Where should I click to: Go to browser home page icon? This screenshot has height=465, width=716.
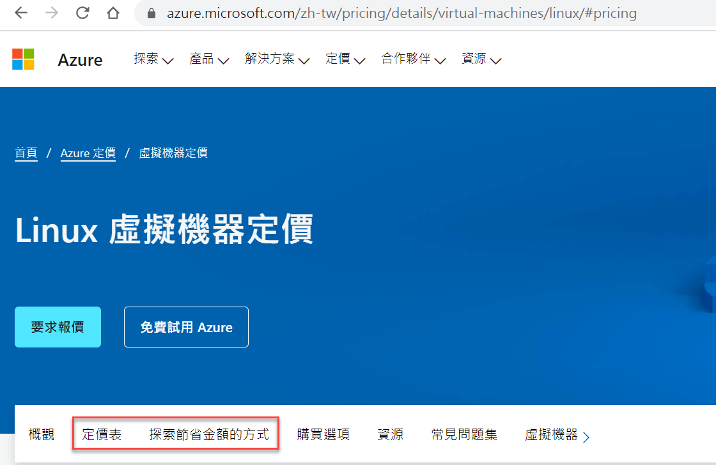pos(113,13)
